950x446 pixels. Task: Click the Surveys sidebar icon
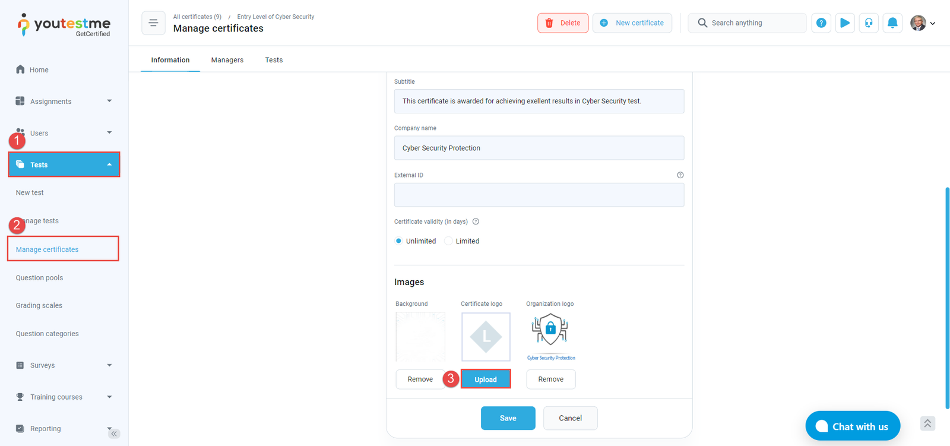20,365
